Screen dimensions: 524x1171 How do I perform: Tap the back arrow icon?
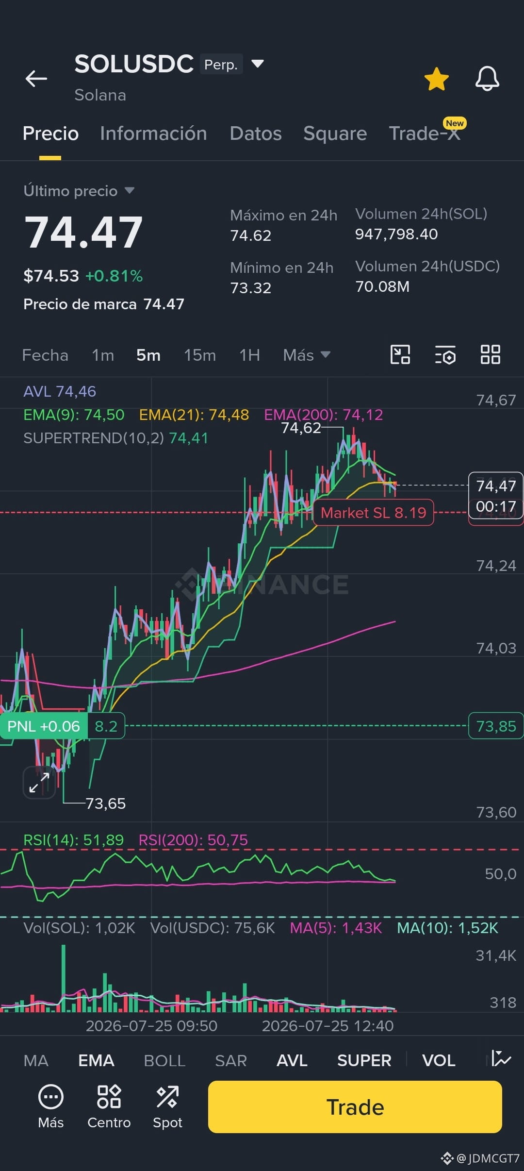tap(36, 78)
